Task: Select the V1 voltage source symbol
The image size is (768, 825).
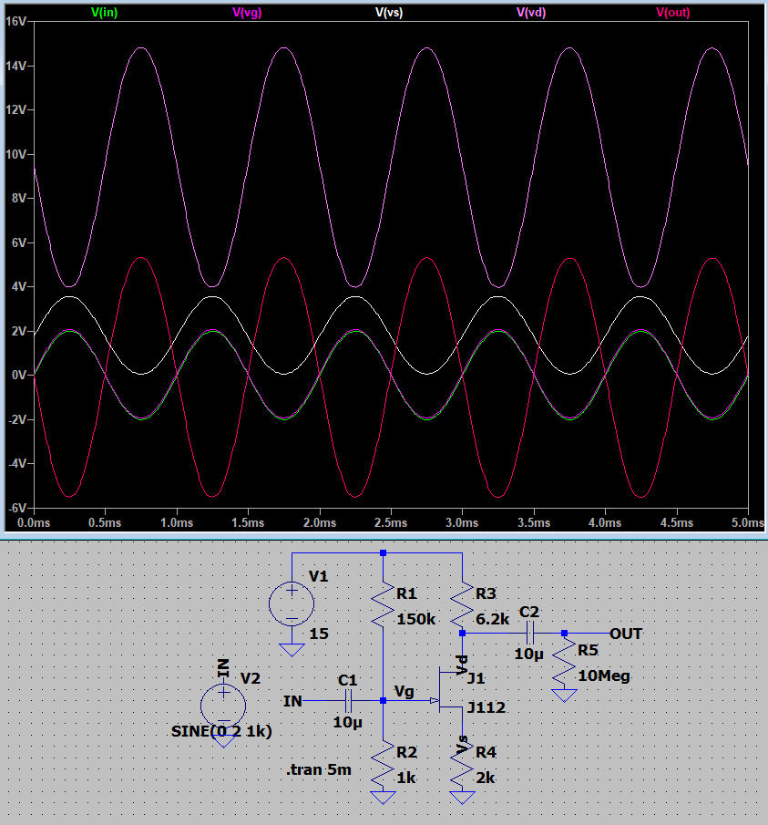Action: [292, 603]
